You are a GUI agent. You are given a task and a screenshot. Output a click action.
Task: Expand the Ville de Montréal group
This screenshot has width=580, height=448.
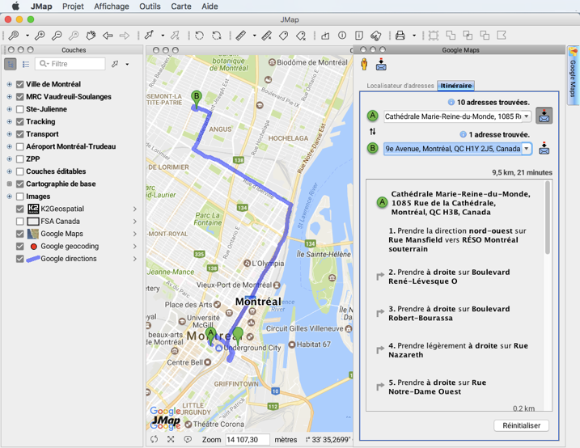(9, 84)
